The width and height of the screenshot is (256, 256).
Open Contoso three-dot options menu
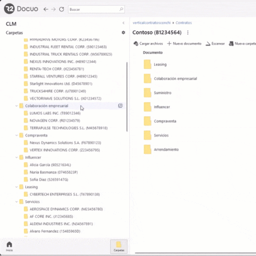click(x=188, y=32)
